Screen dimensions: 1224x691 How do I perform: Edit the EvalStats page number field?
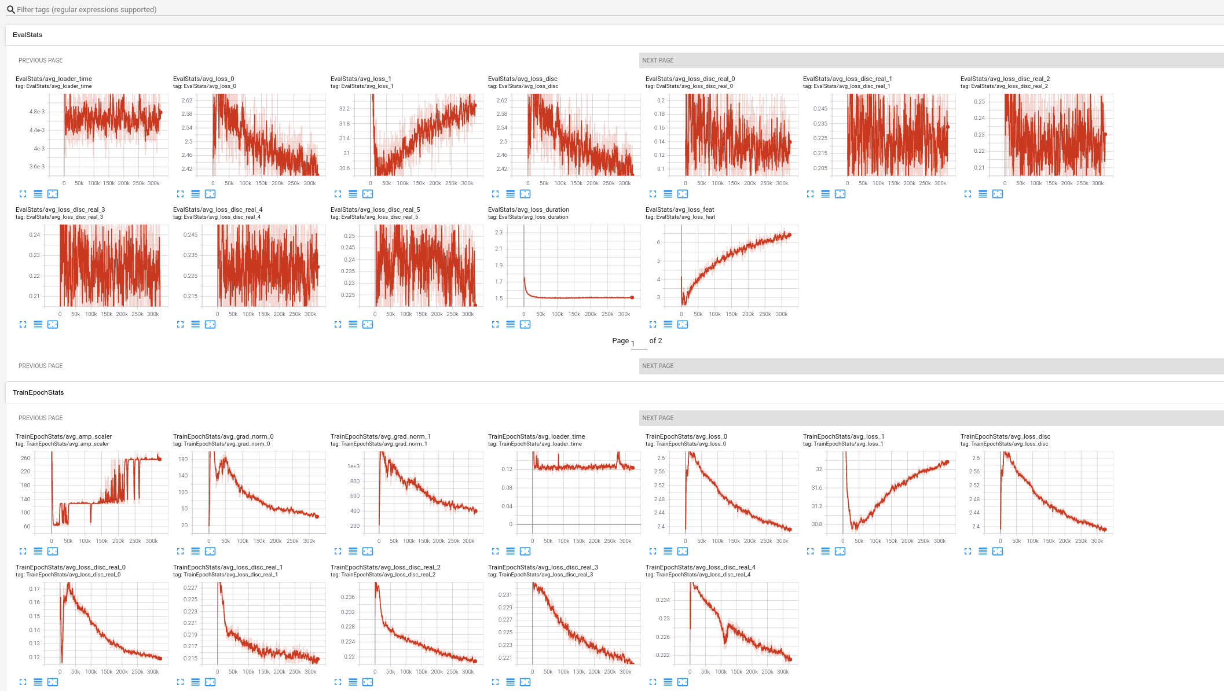[x=639, y=343]
